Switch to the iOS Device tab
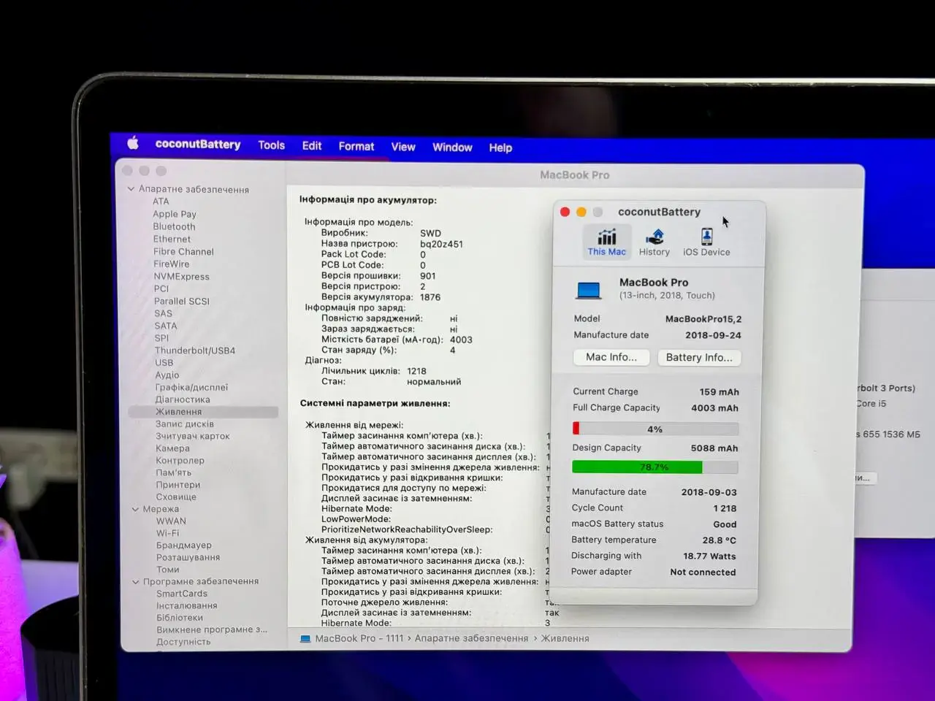This screenshot has height=701, width=935. 706,242
